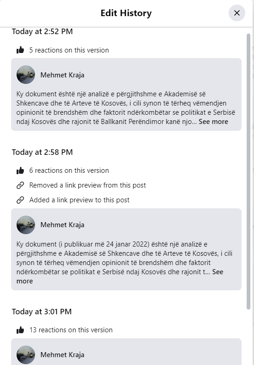Close the Edit History dialog
The width and height of the screenshot is (254, 365).
(237, 13)
